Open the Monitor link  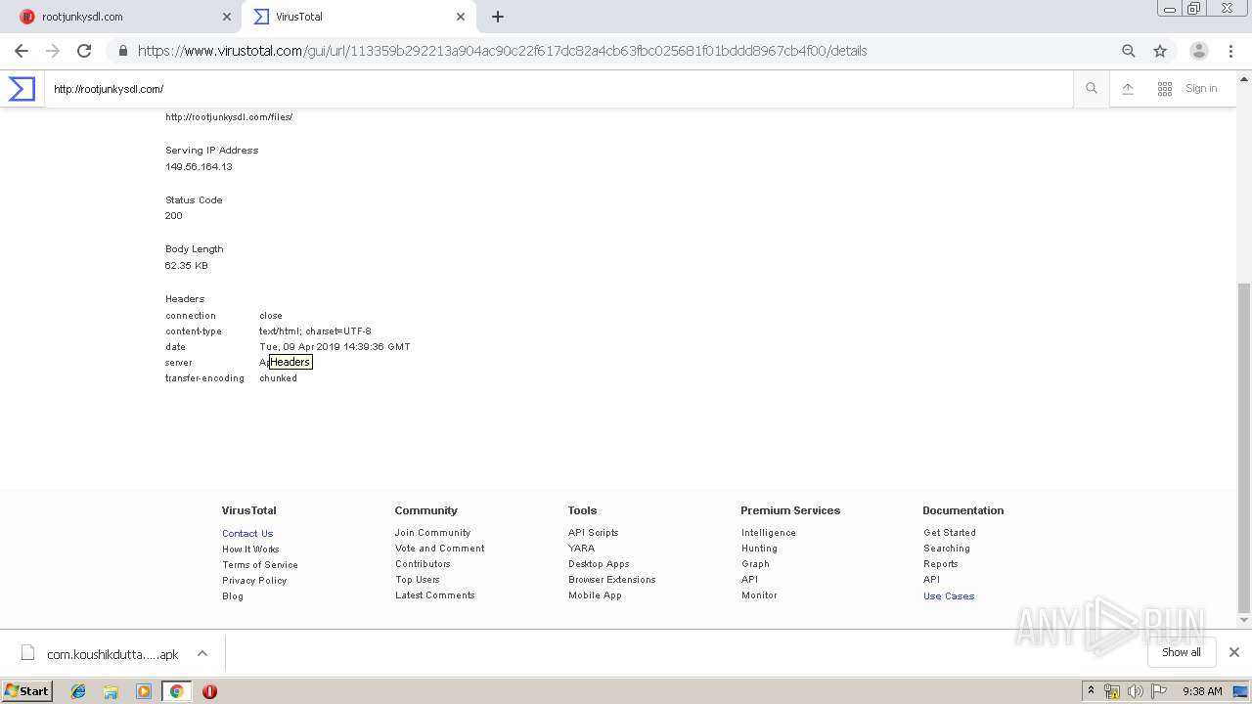[759, 595]
